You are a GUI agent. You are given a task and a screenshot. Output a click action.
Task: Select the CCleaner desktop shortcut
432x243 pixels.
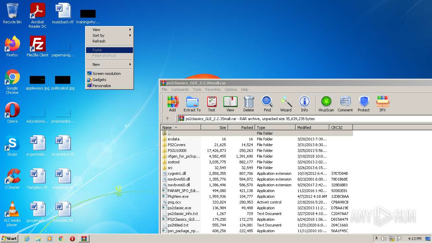tap(12, 179)
